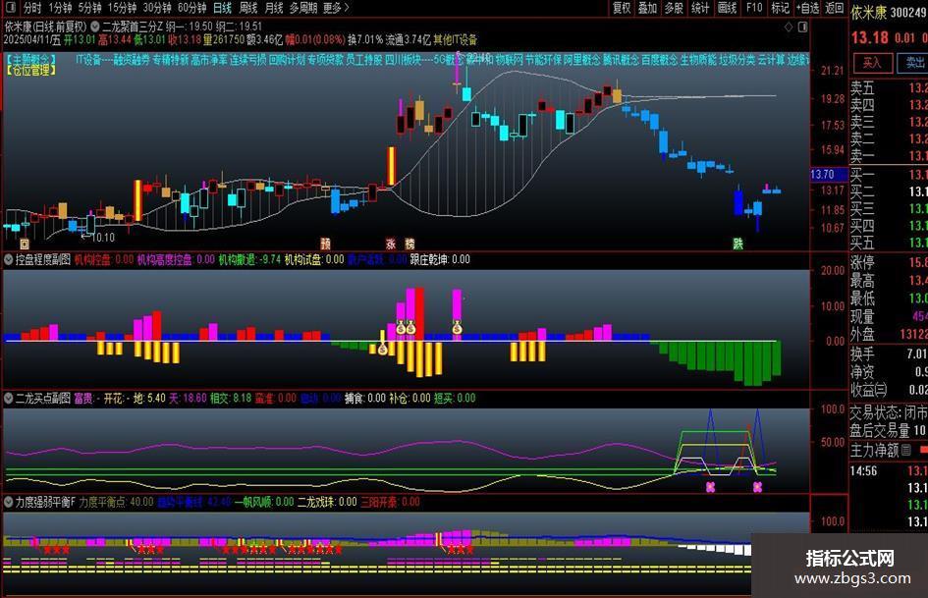Click the money bag icon under the yellow bar
The height and width of the screenshot is (598, 928).
tap(382, 349)
